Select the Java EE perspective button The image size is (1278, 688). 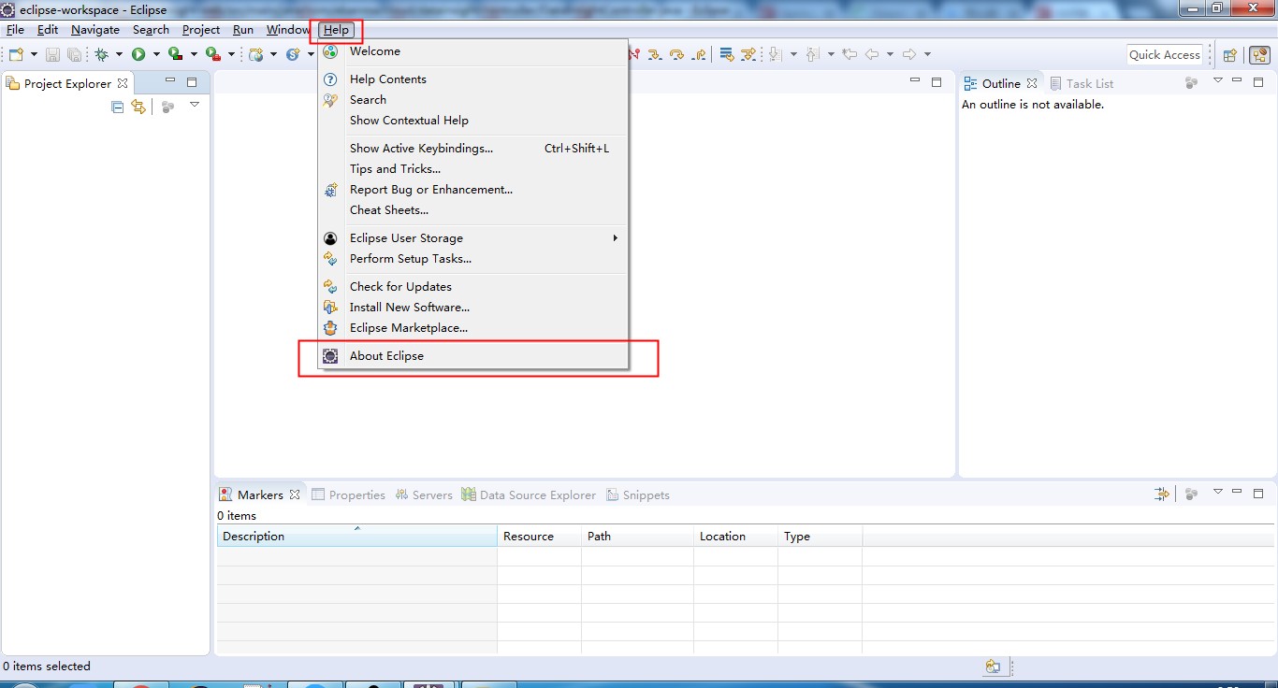(1259, 55)
